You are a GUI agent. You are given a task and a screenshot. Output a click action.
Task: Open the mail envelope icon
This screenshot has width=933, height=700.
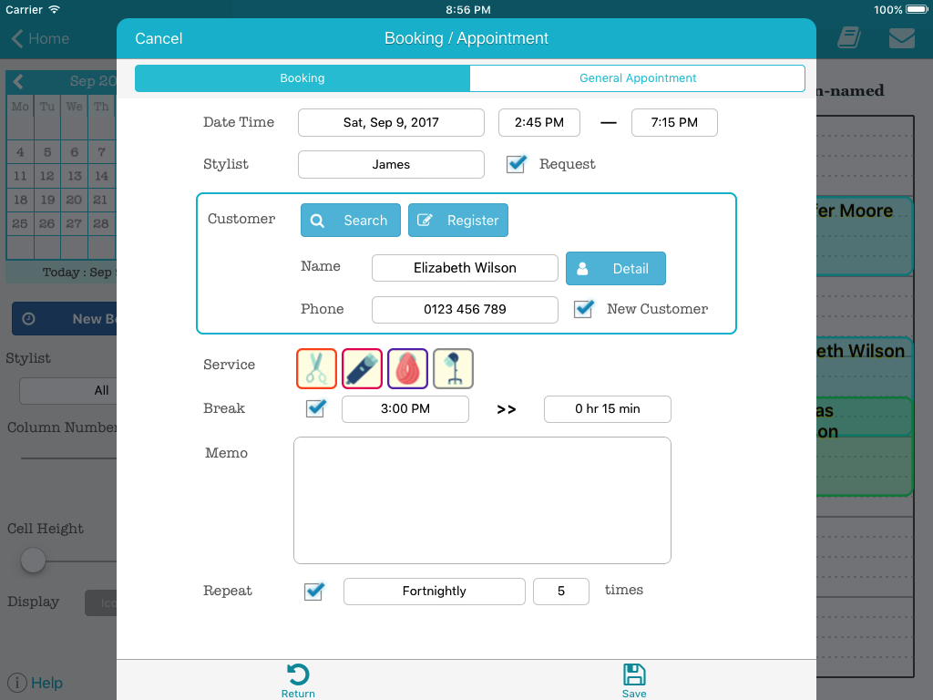tap(901, 38)
